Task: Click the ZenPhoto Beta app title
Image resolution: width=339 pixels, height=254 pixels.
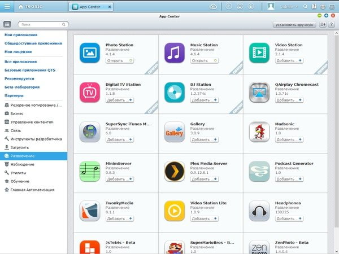Action: 292,243
